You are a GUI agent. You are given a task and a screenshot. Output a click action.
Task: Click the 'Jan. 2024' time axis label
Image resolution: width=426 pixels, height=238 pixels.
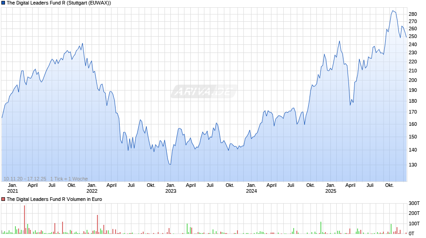click(x=252, y=188)
